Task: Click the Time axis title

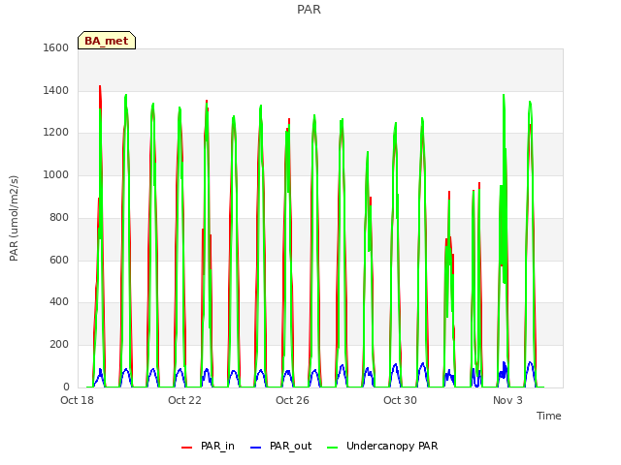Action: 549,416
